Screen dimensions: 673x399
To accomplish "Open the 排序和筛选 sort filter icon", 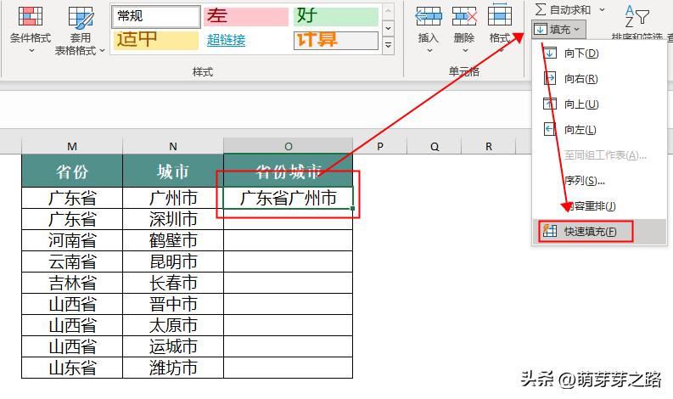I will [x=637, y=16].
